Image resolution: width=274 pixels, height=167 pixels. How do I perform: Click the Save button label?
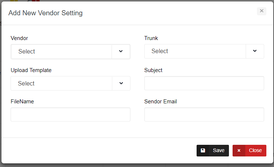[219, 151]
